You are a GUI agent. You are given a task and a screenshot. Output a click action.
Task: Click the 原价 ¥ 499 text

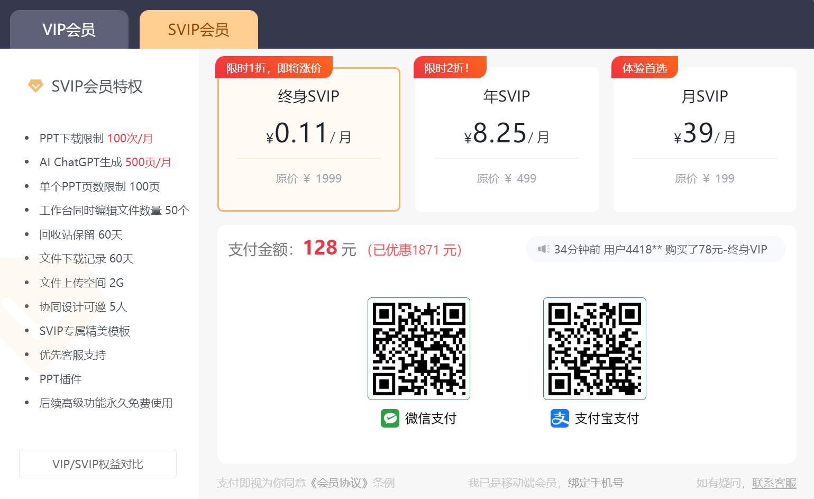(x=506, y=179)
